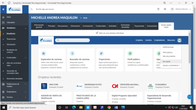The width and height of the screenshot is (196, 110).
Task: Click the hamburger menu icon beside Ecotec logo
Action: tap(3, 9)
